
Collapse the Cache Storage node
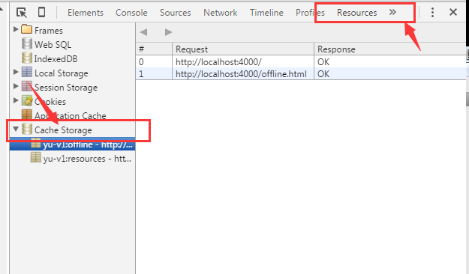pos(16,130)
